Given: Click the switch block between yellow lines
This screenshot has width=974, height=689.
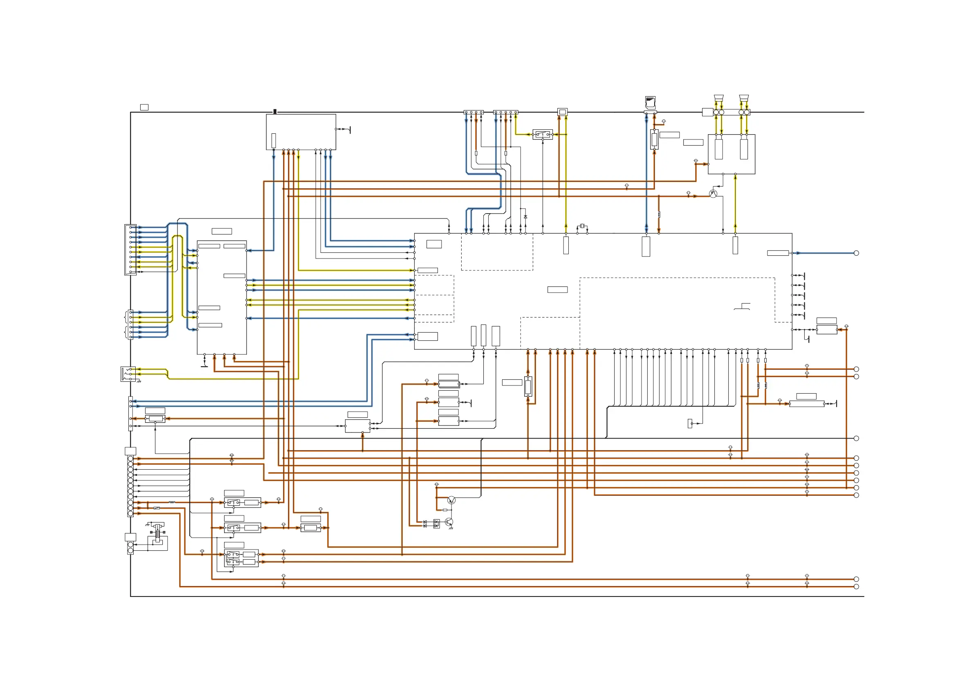Looking at the screenshot, I should coord(543,135).
